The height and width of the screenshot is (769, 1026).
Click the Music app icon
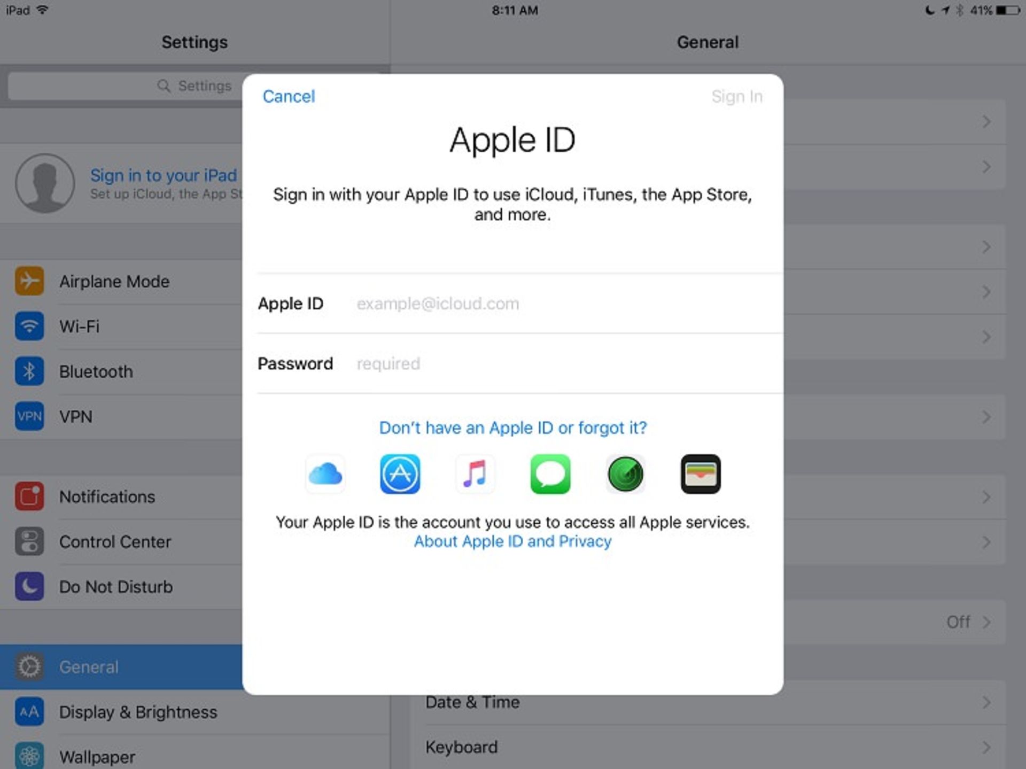pyautogui.click(x=476, y=473)
